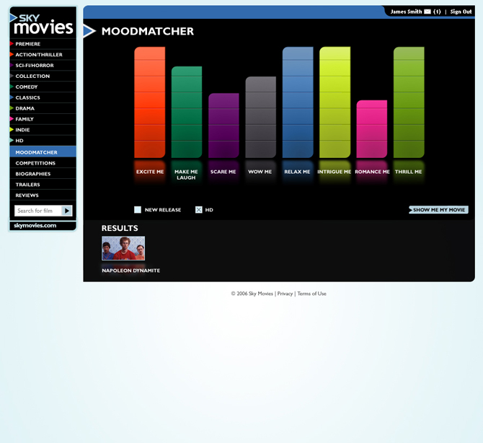Click the search arrow button beside film field
Viewport: 483px width, 443px height.
67,211
